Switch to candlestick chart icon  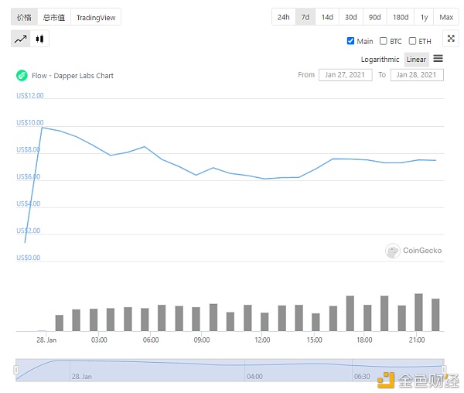[x=40, y=39]
